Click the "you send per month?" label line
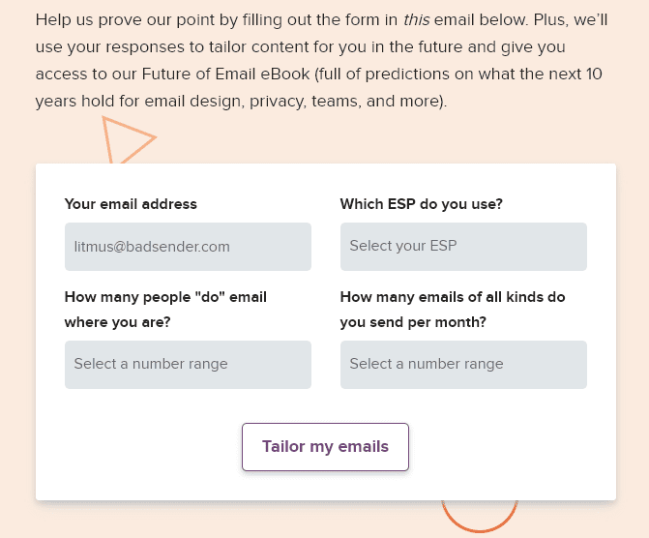The image size is (649, 538). (413, 322)
